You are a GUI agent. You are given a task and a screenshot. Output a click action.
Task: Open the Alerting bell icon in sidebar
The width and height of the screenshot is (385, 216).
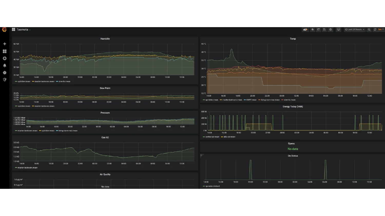coord(5,66)
